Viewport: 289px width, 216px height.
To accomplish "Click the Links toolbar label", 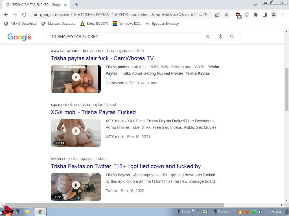I will click(186, 212).
